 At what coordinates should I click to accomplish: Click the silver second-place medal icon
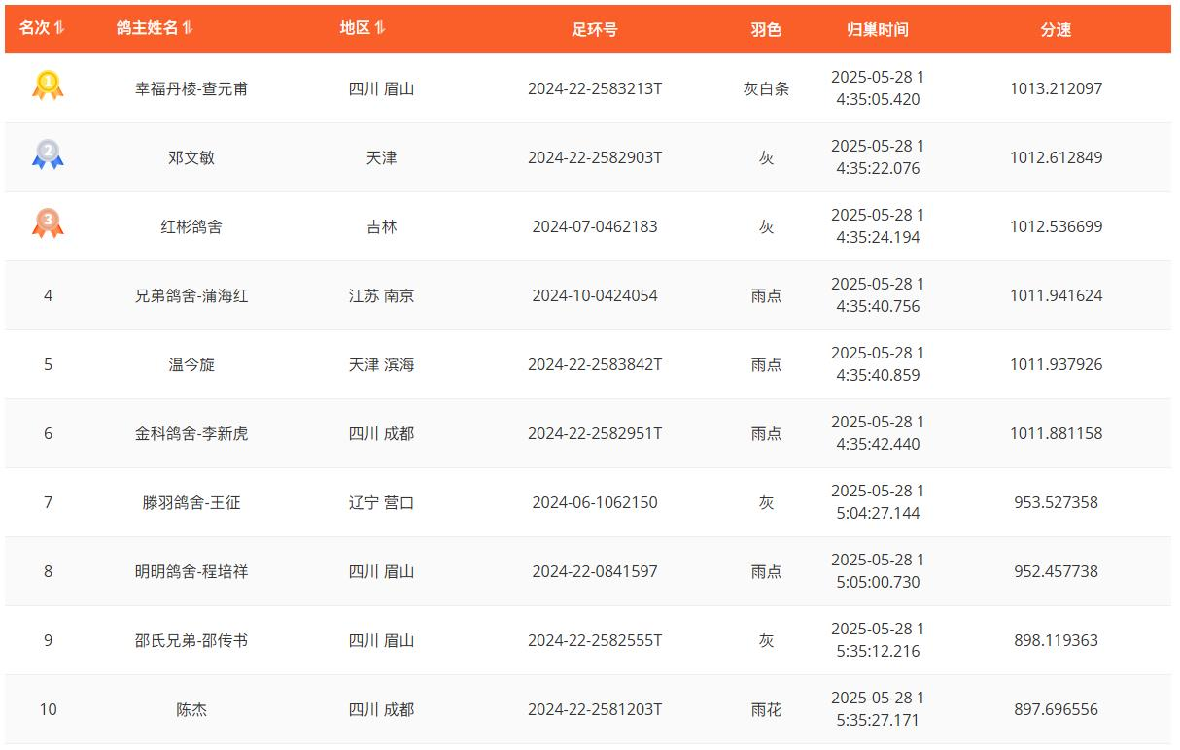point(48,154)
